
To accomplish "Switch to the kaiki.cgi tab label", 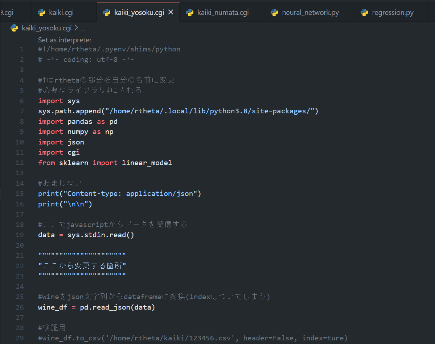I will tap(61, 13).
